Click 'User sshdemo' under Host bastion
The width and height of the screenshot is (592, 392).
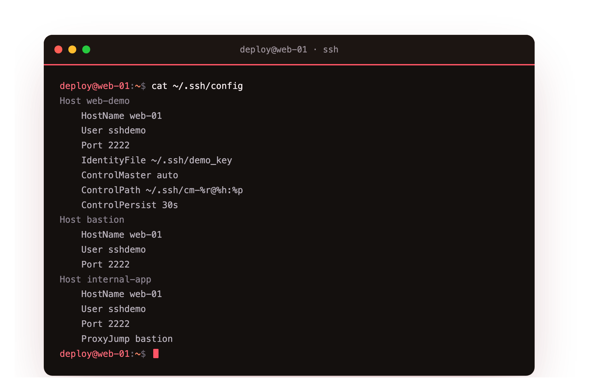point(113,250)
